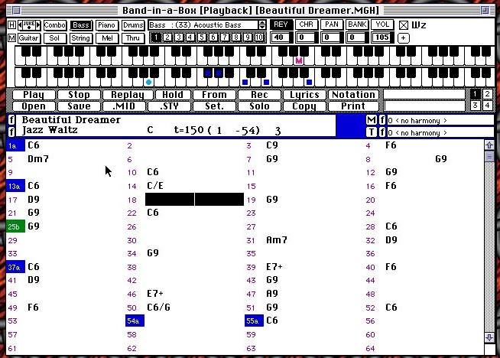
Task: Click the Juke previous-song left arrow
Action: 20,25
